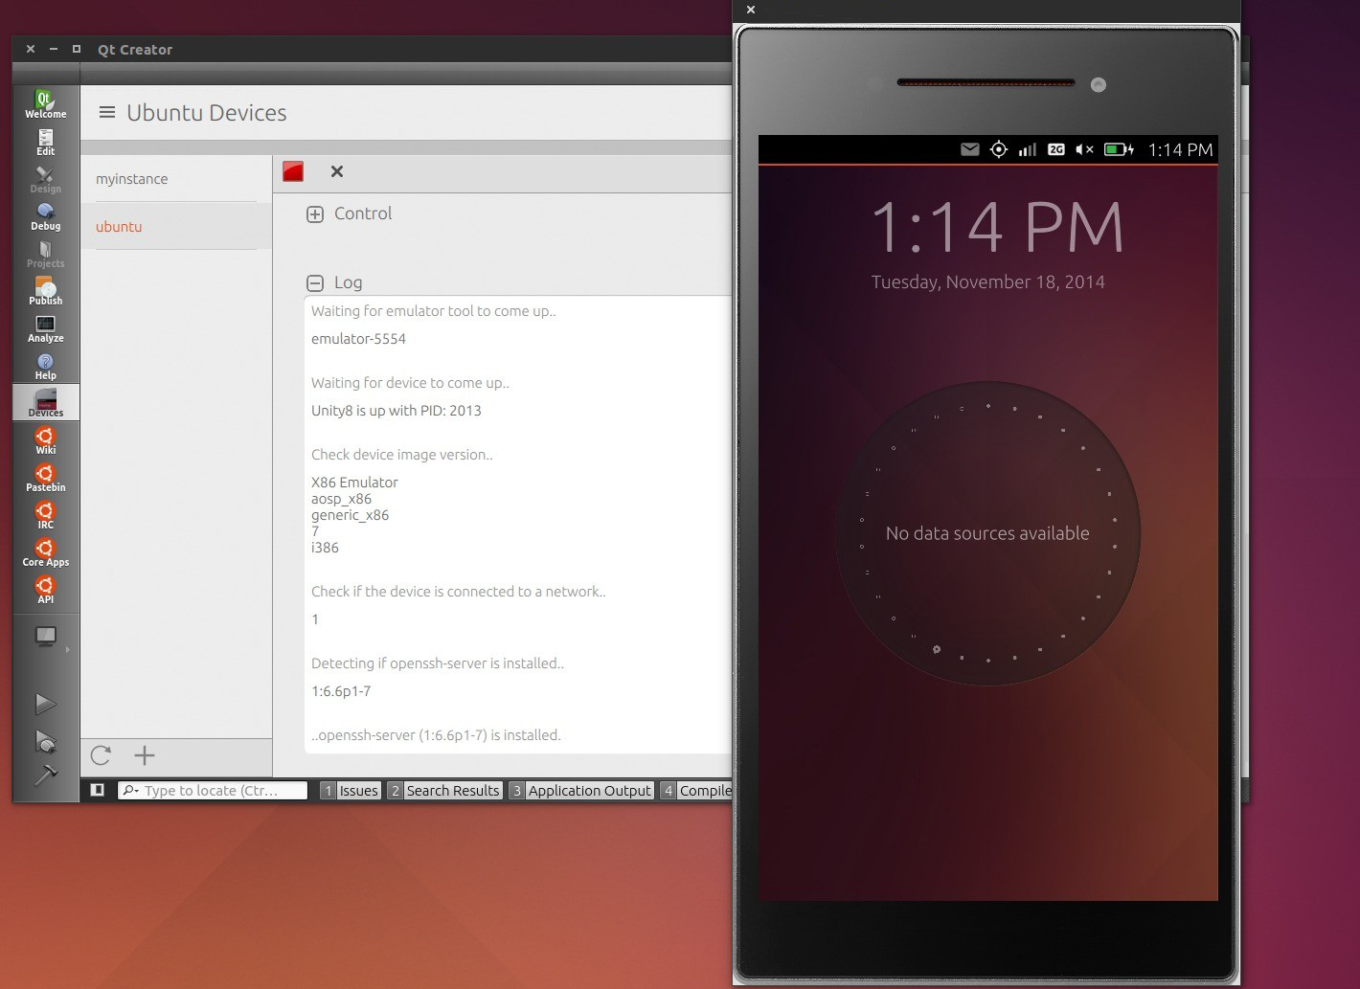Open the Ubuntu Wiki shortcut
The width and height of the screenshot is (1360, 989).
tap(45, 440)
